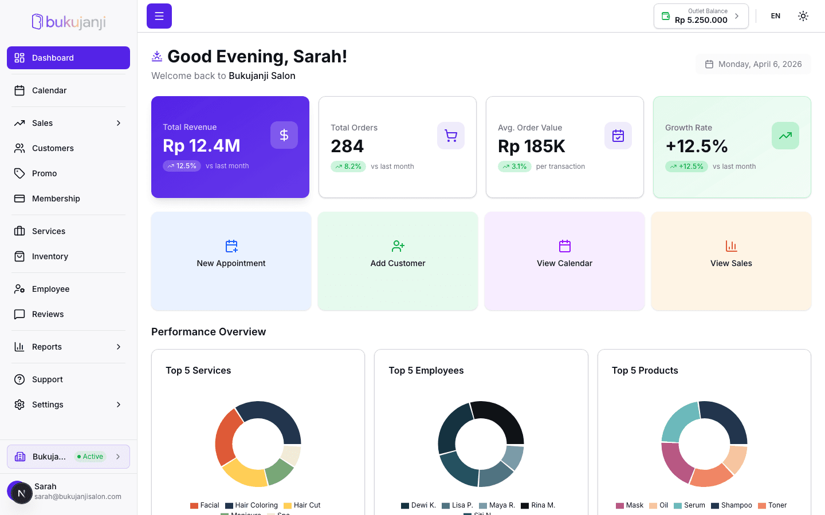Click the Active status indicator for Bukujanji outlet
825x515 pixels.
(x=90, y=456)
